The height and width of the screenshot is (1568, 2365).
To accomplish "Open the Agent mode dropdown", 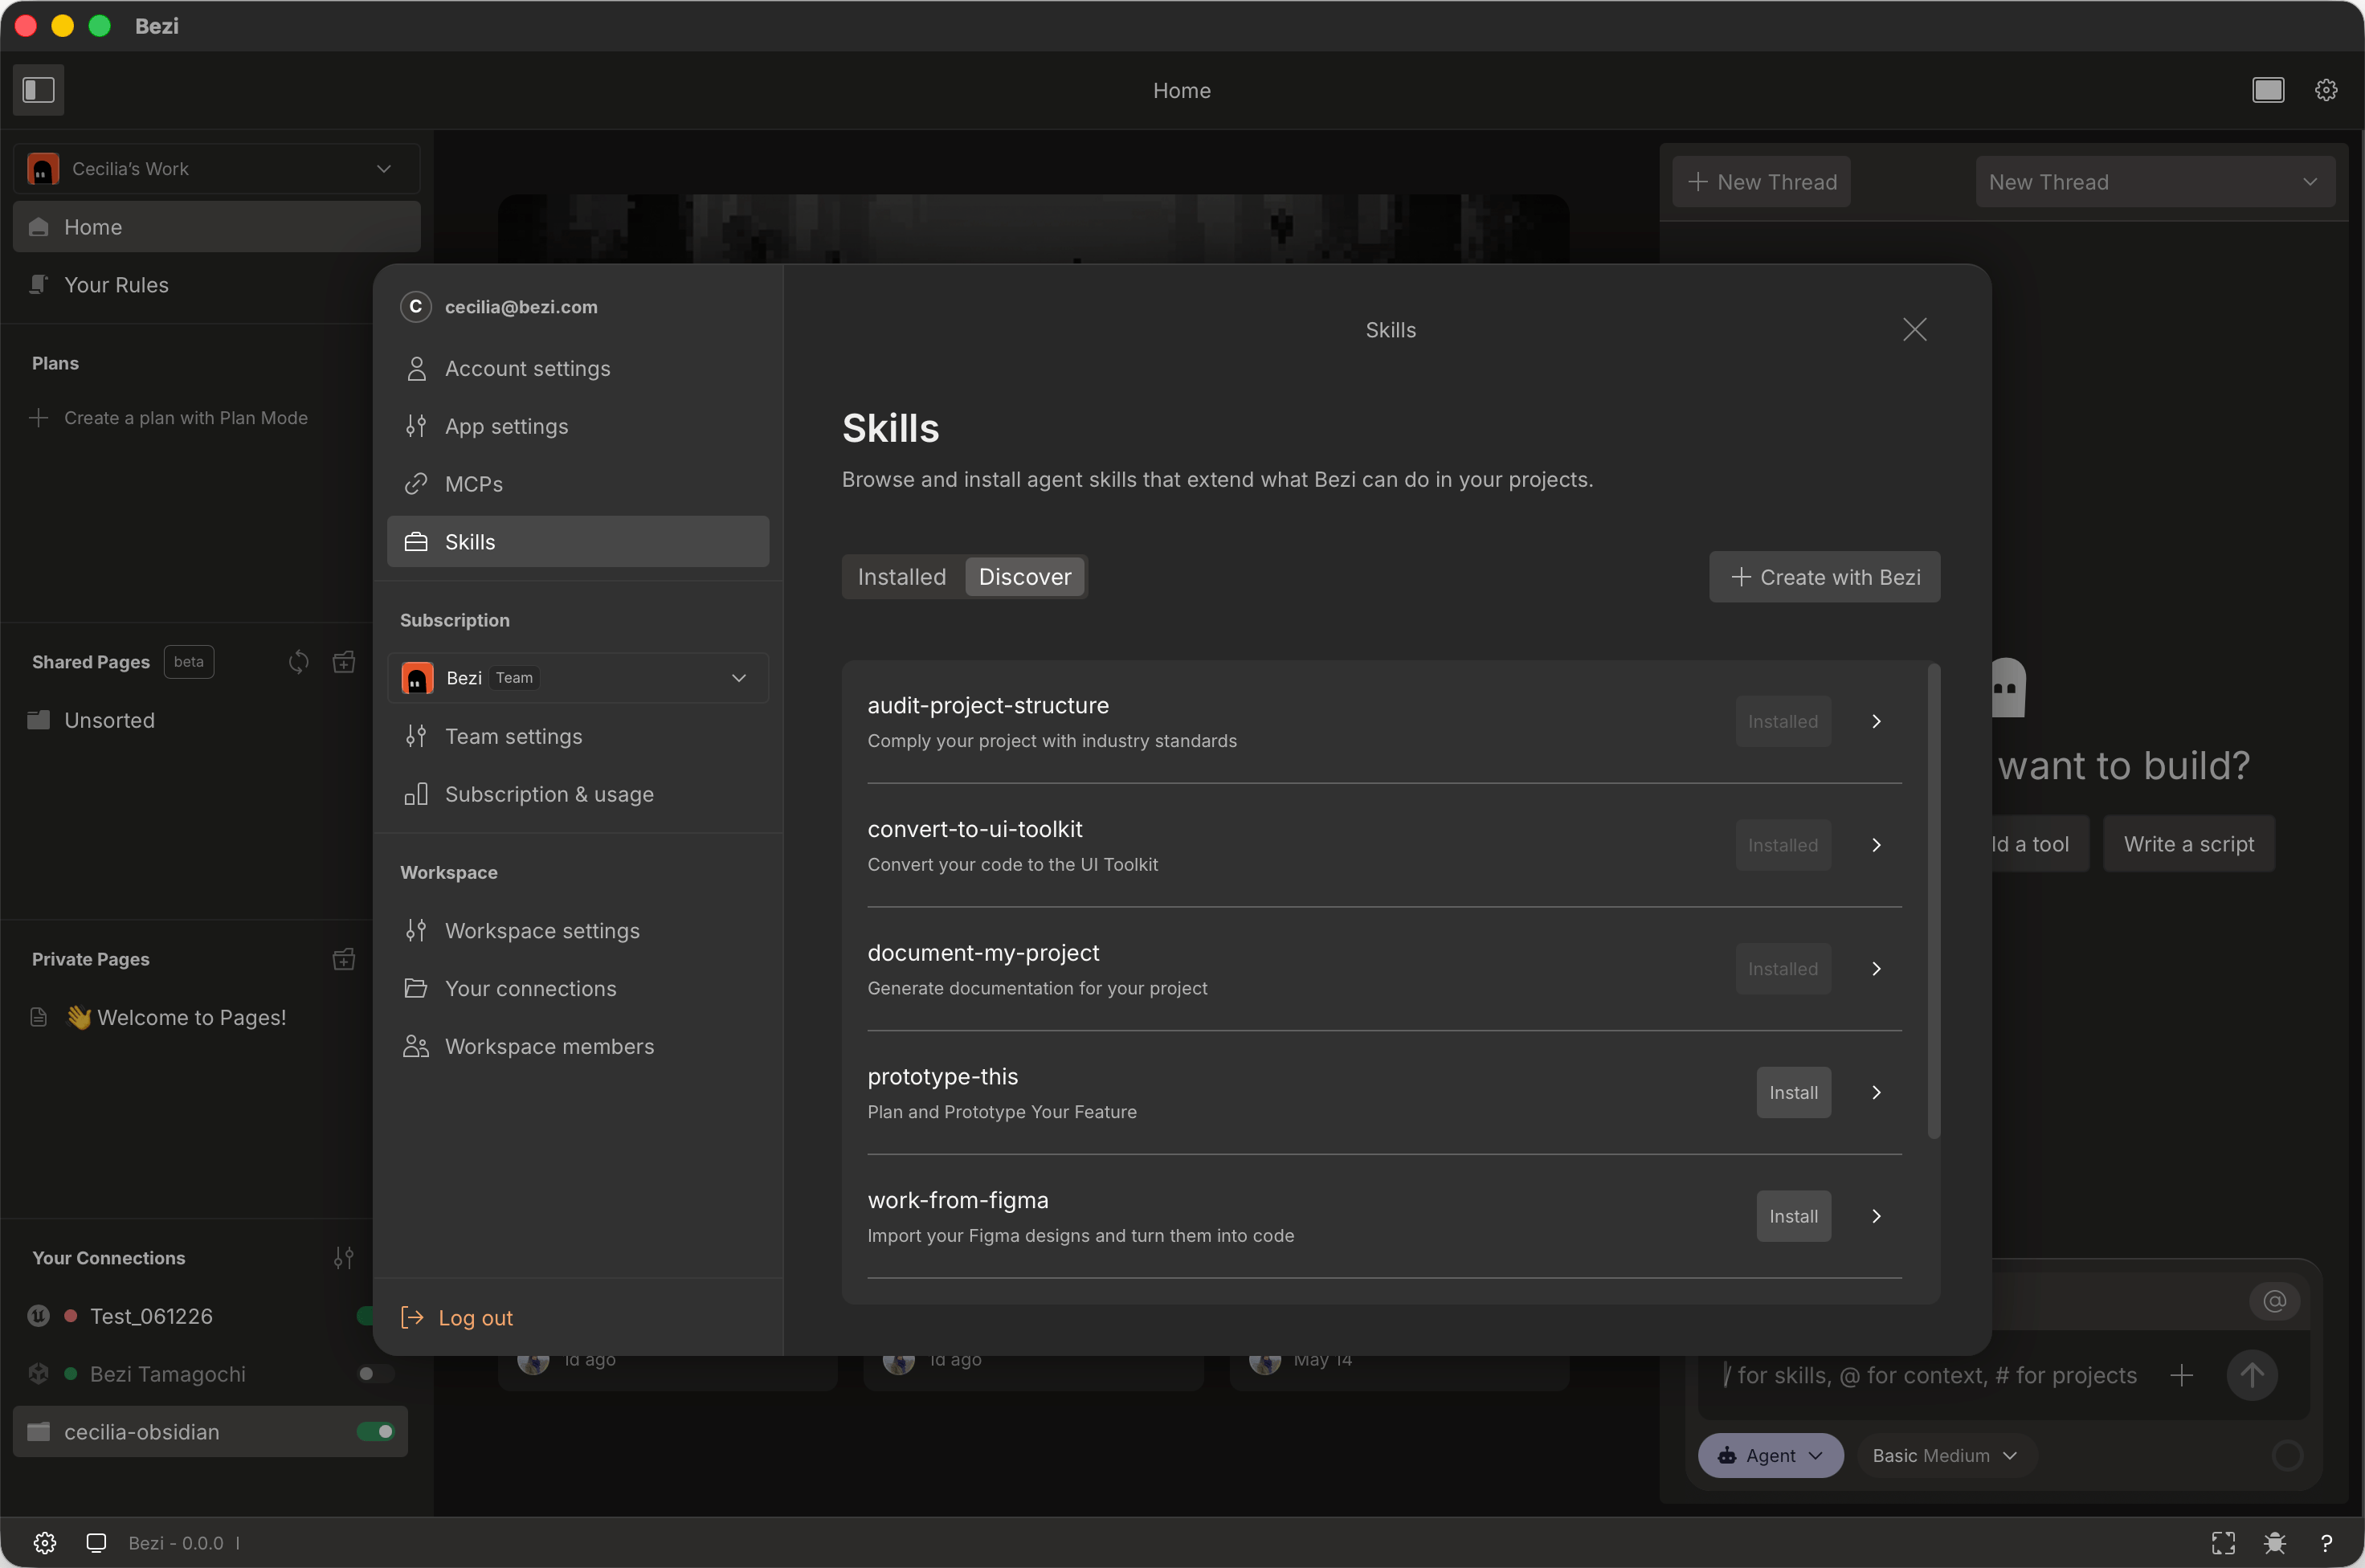I will (x=1770, y=1455).
